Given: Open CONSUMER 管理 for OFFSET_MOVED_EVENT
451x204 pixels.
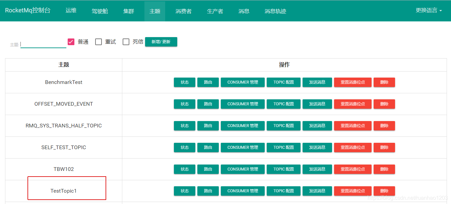Looking at the screenshot, I should 243,104.
